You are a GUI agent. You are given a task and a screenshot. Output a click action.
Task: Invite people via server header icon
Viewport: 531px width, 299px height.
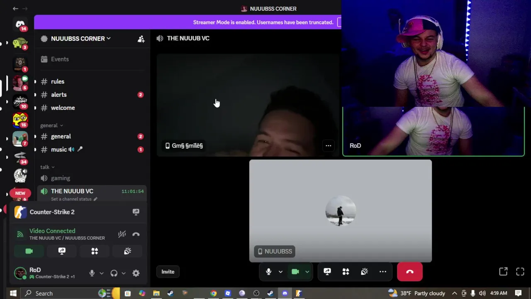(x=141, y=39)
